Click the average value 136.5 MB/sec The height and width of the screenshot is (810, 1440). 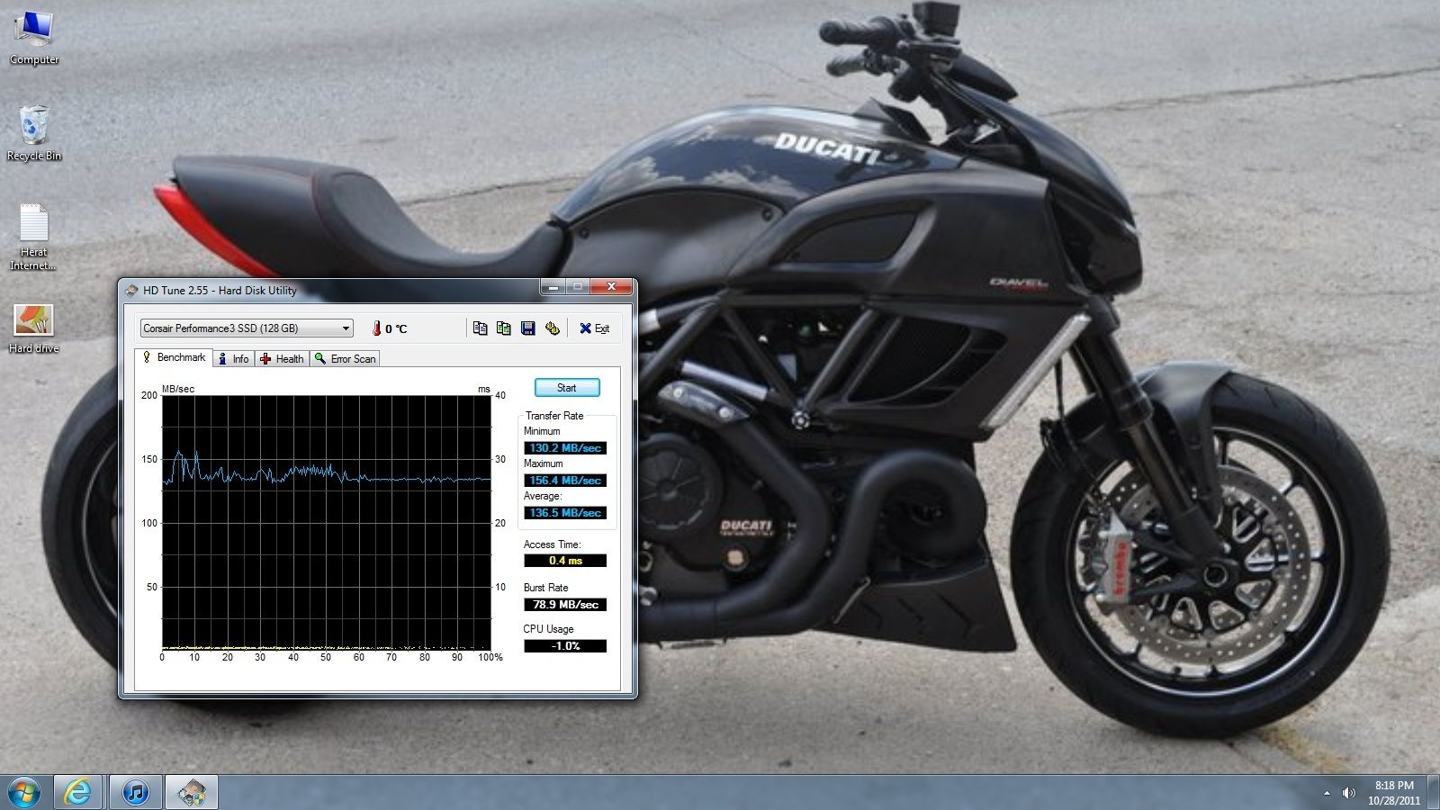(565, 513)
